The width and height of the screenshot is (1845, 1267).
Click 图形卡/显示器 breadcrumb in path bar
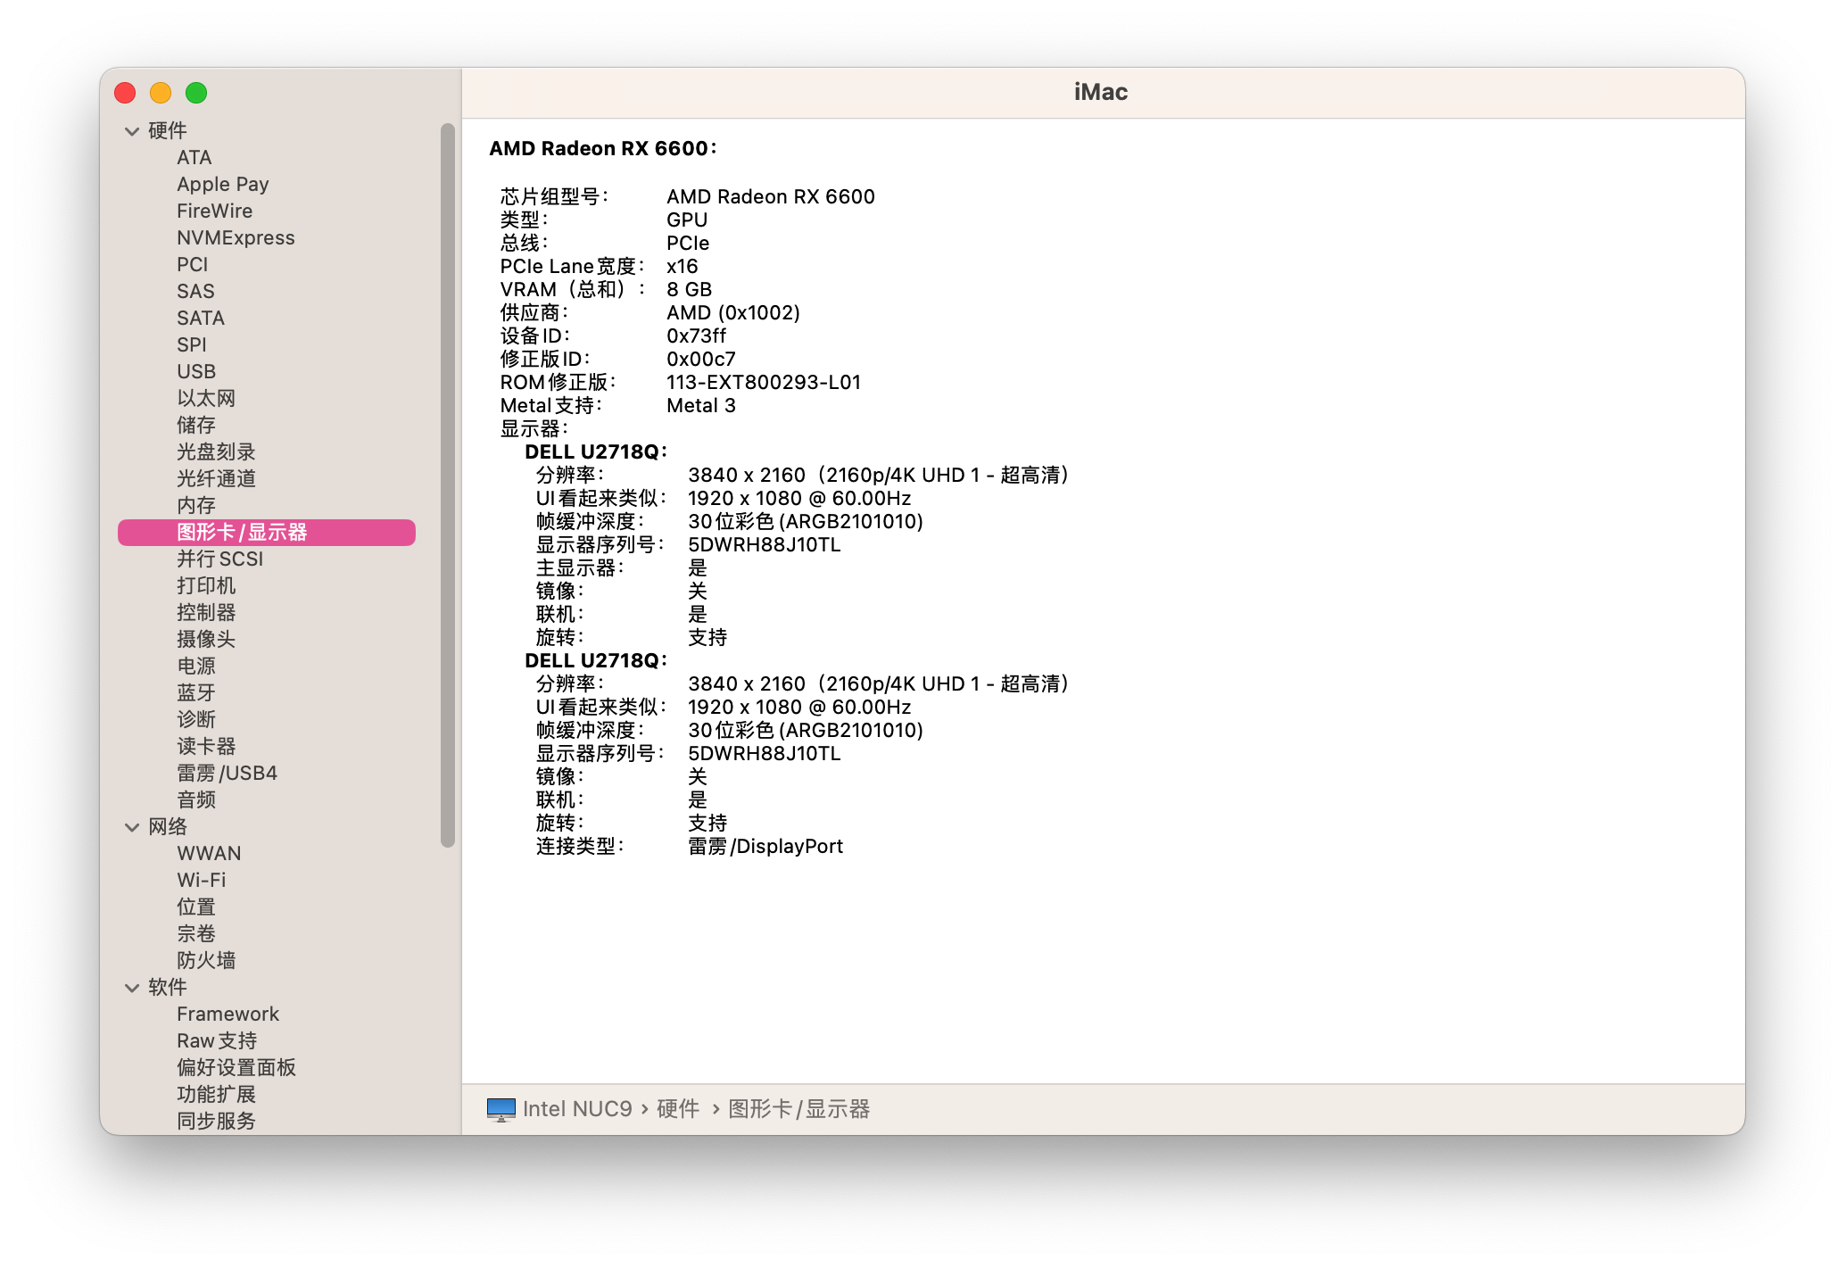pyautogui.click(x=798, y=1109)
